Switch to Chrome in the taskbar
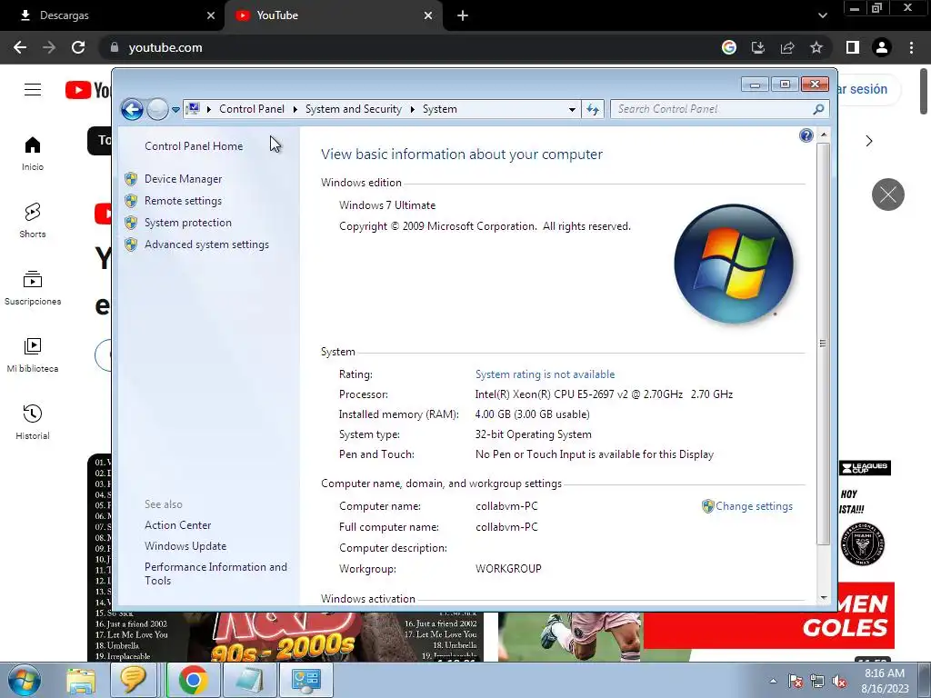This screenshot has height=698, width=931. 193,680
